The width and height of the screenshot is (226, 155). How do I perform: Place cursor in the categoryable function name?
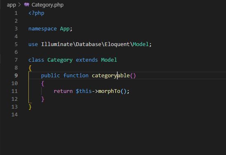[111, 76]
